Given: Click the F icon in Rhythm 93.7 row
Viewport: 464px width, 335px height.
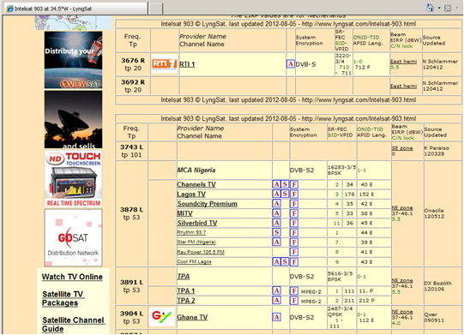Looking at the screenshot, I should click(x=294, y=232).
